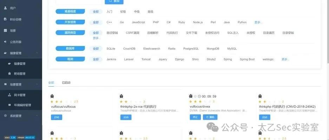Viewport: 329px width, 140px height.
Task: Click the bug icon on vulfocus/dvwa card
Action: tap(191, 96)
